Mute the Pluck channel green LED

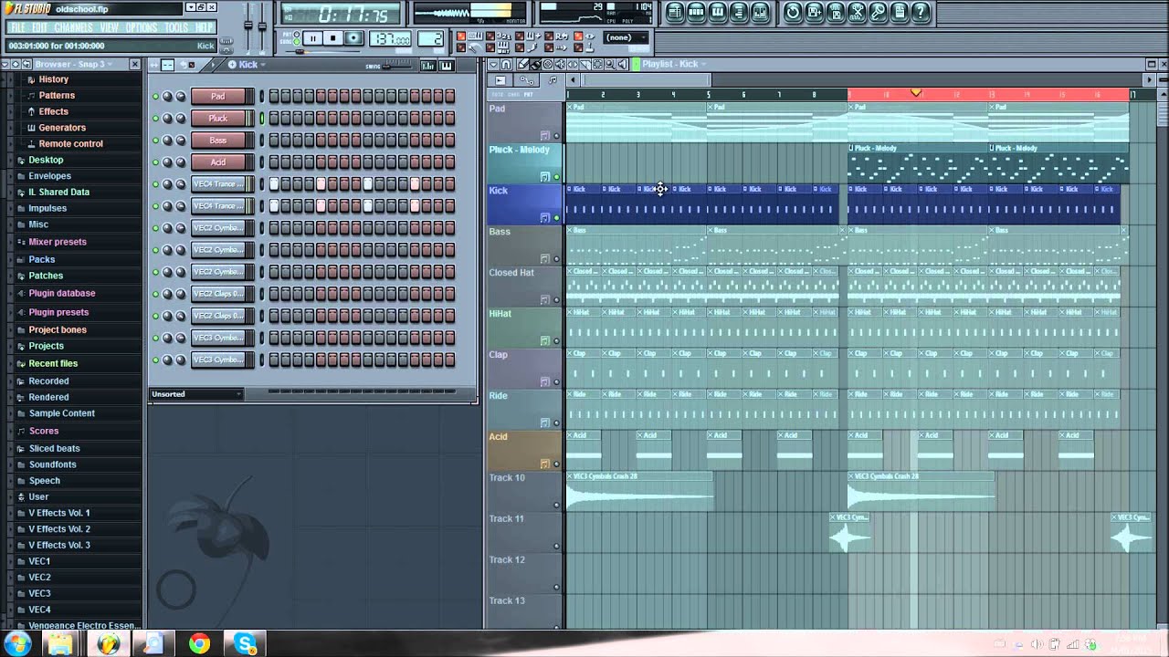click(x=155, y=118)
